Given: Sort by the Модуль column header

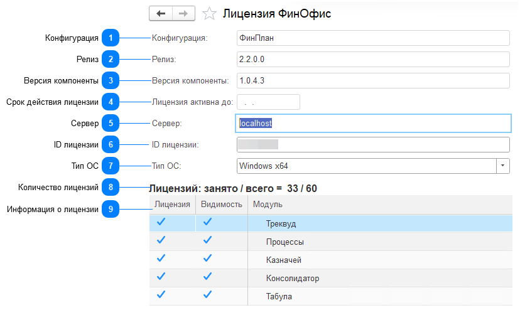Looking at the screenshot, I should tap(380, 205).
